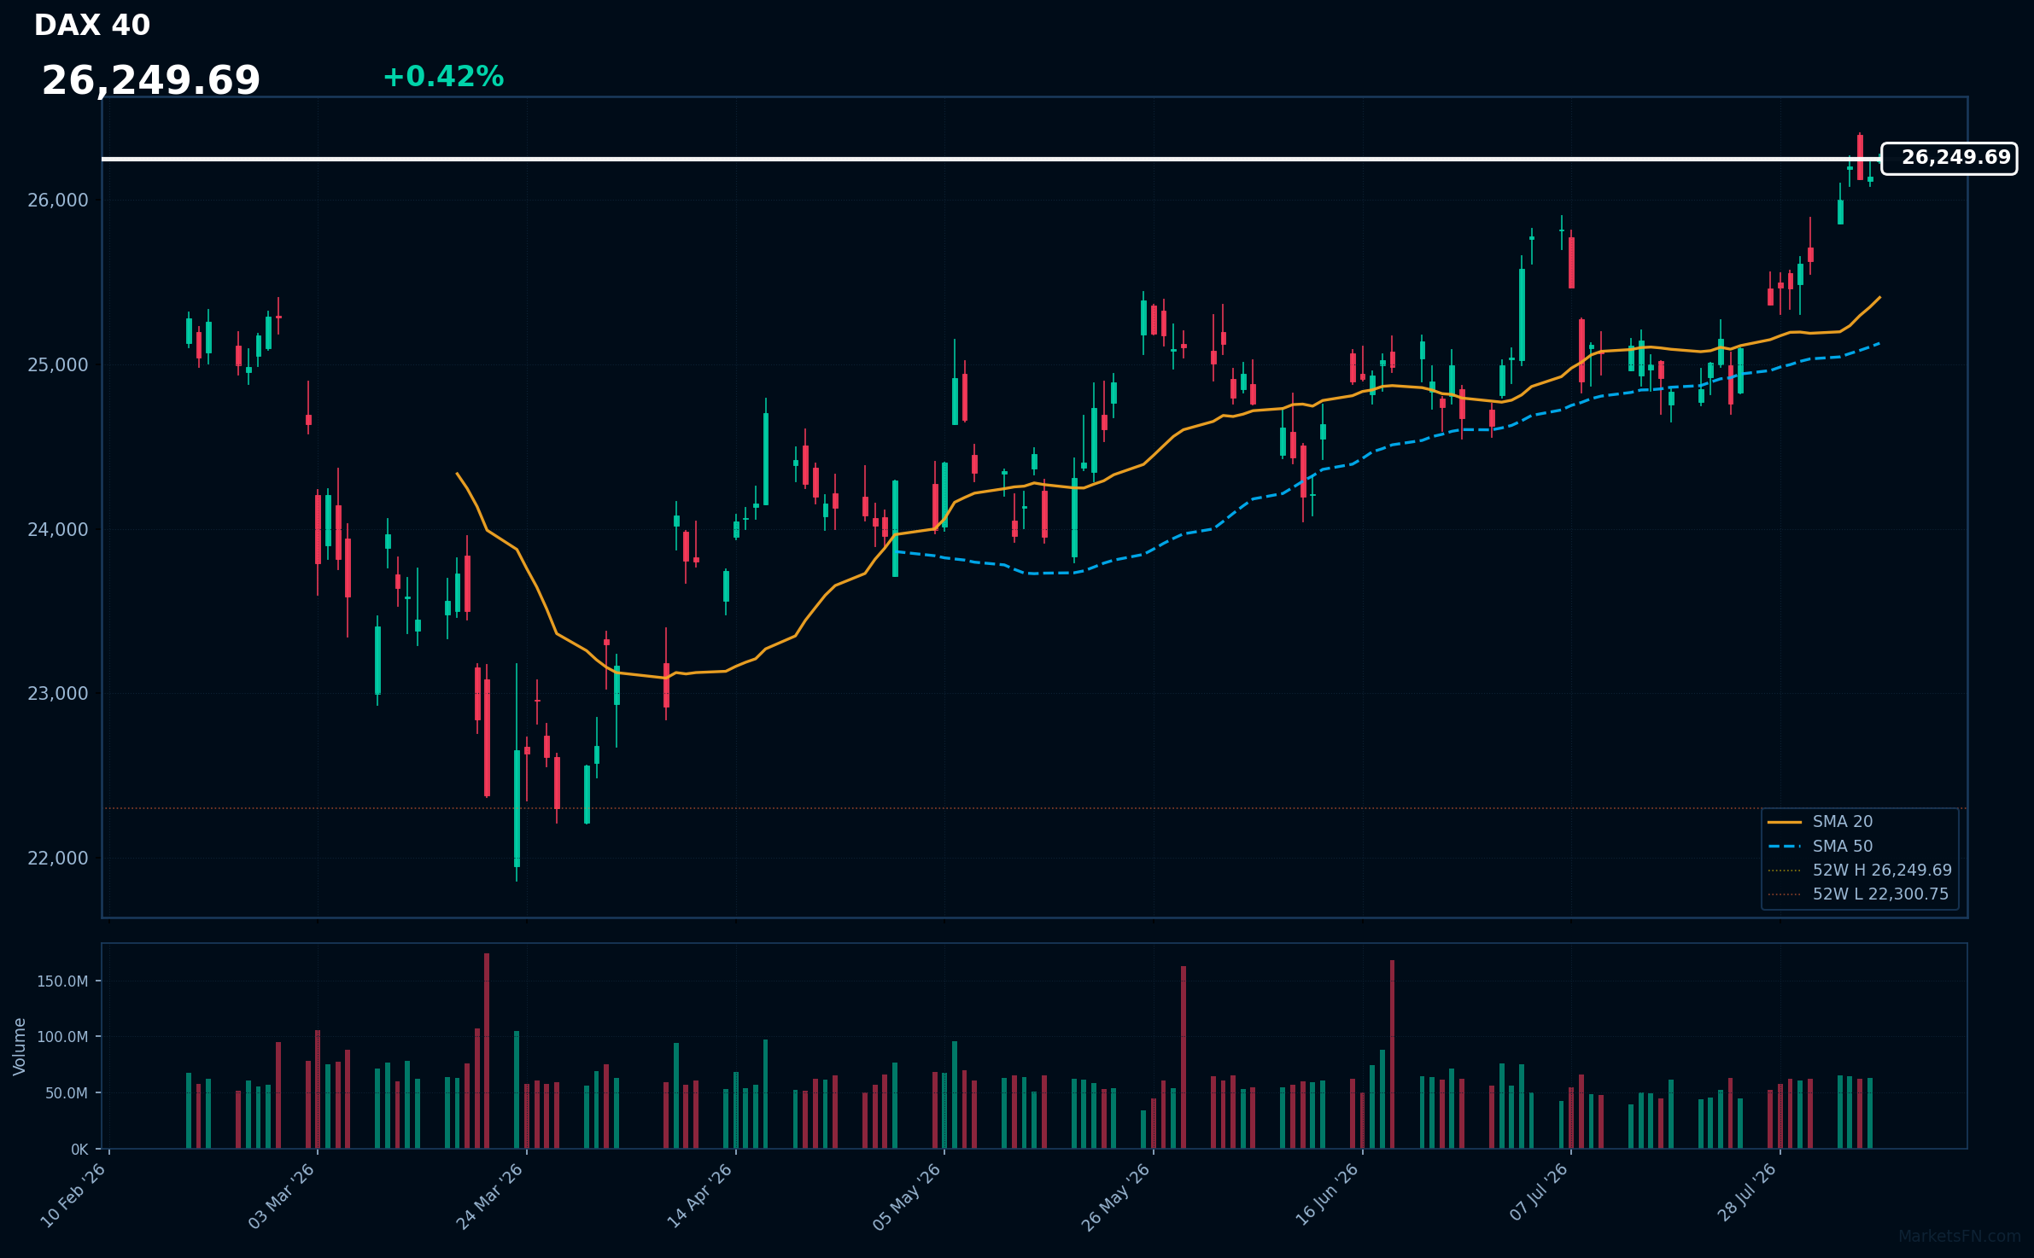The width and height of the screenshot is (2034, 1258).
Task: Click the "26,000" price axis label
Action: point(58,201)
